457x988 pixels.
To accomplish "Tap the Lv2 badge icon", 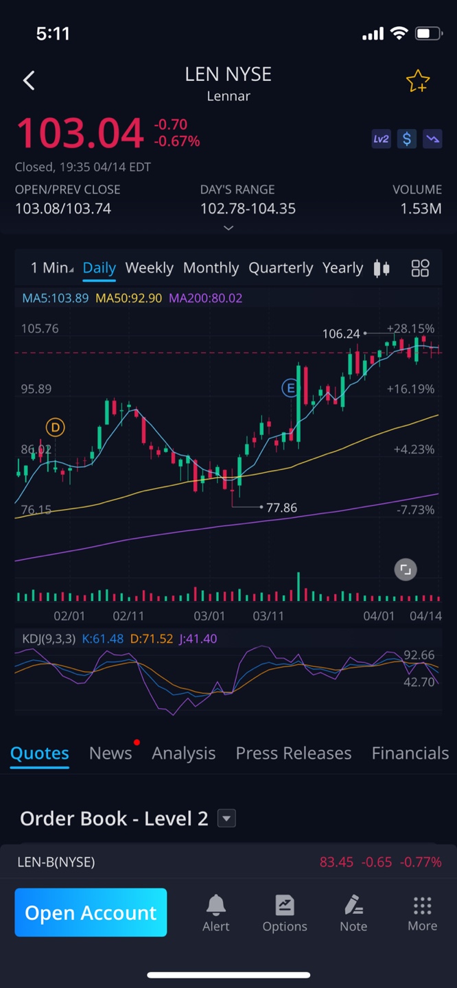I will pos(381,139).
